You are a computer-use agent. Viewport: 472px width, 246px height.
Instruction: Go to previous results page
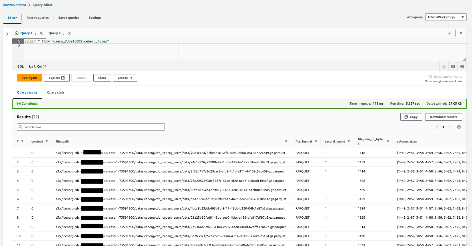point(437,127)
